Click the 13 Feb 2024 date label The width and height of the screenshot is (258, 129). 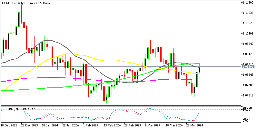pyautogui.click(x=113, y=125)
